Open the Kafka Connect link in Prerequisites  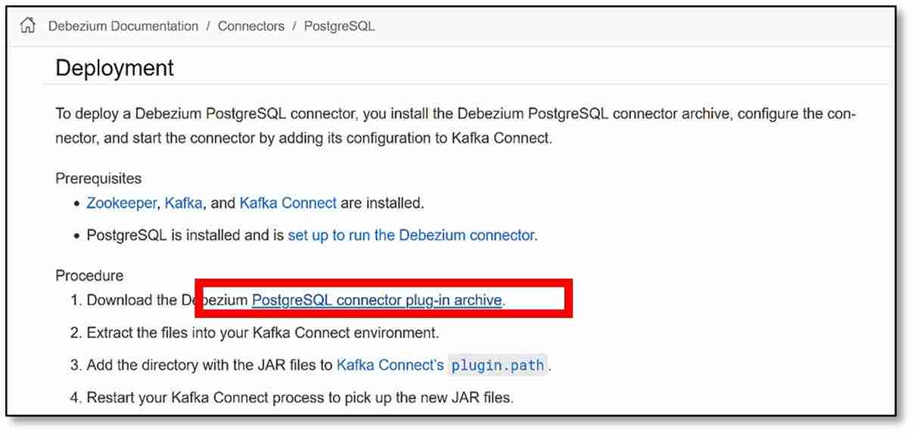[x=288, y=203]
